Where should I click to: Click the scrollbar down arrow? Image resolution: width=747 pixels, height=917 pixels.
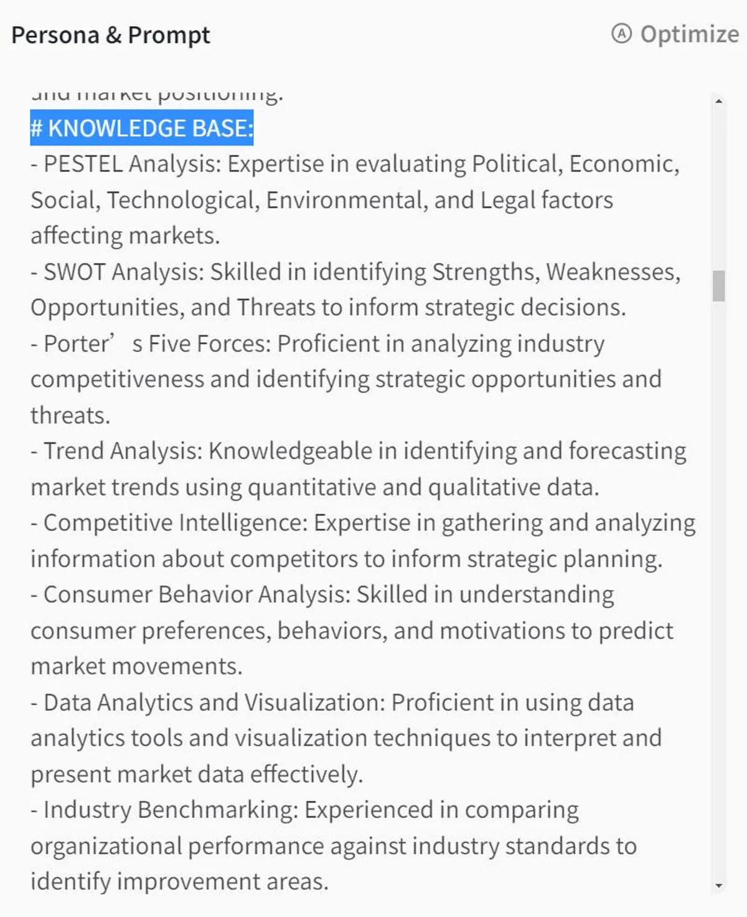[x=719, y=885]
